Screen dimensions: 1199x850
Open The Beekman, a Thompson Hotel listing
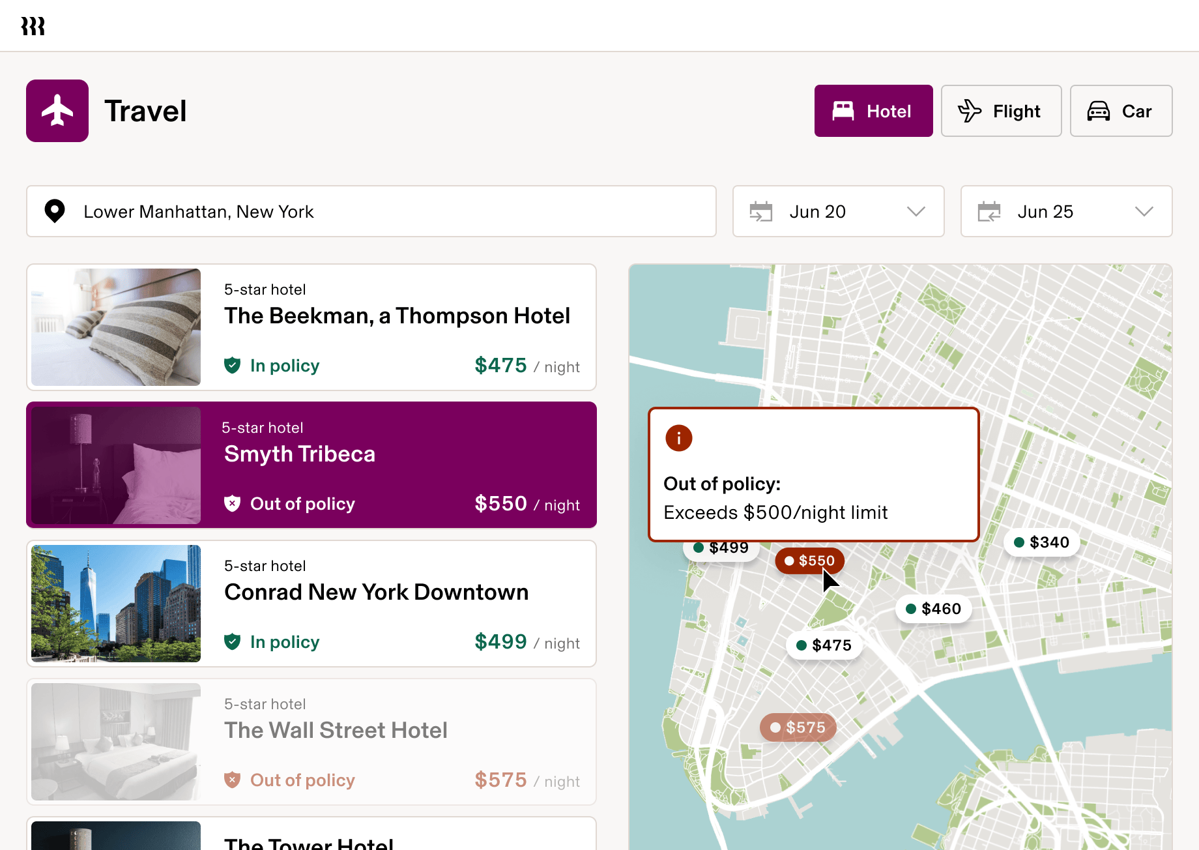(311, 327)
